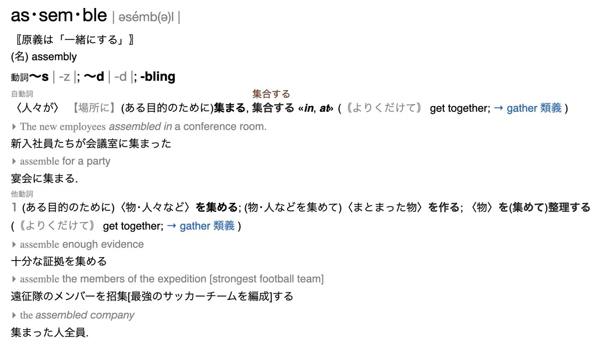Click the 'gather 類義' link under transitive sense
This screenshot has width=597, height=347.
pyautogui.click(x=207, y=226)
